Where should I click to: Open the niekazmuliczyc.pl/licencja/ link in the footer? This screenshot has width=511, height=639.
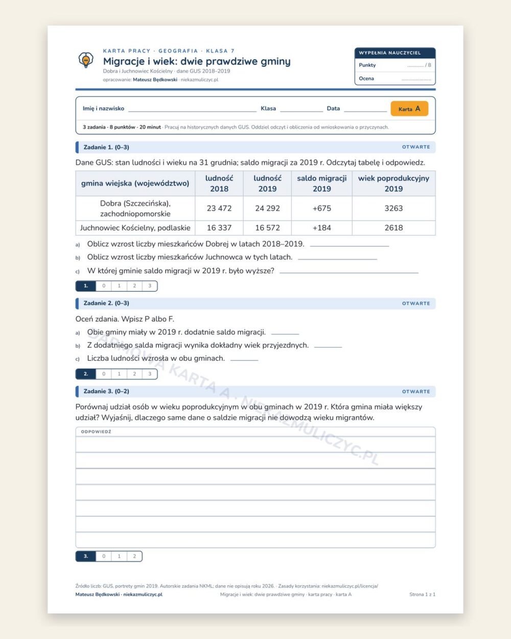tap(350, 586)
